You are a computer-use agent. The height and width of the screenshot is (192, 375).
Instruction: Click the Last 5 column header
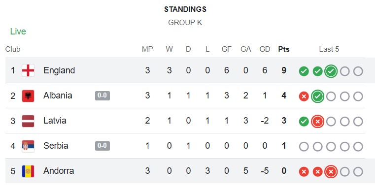point(329,49)
